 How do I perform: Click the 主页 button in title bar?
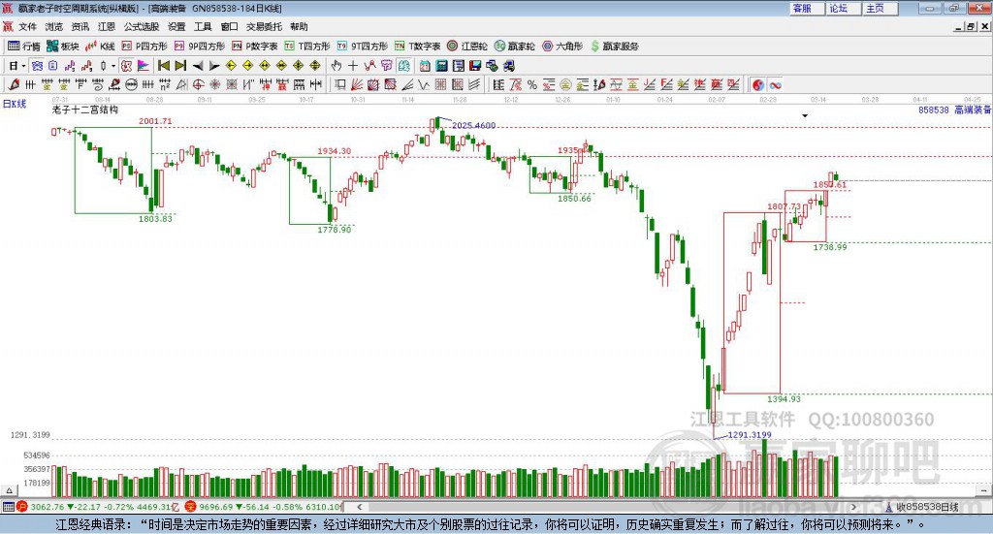click(879, 8)
